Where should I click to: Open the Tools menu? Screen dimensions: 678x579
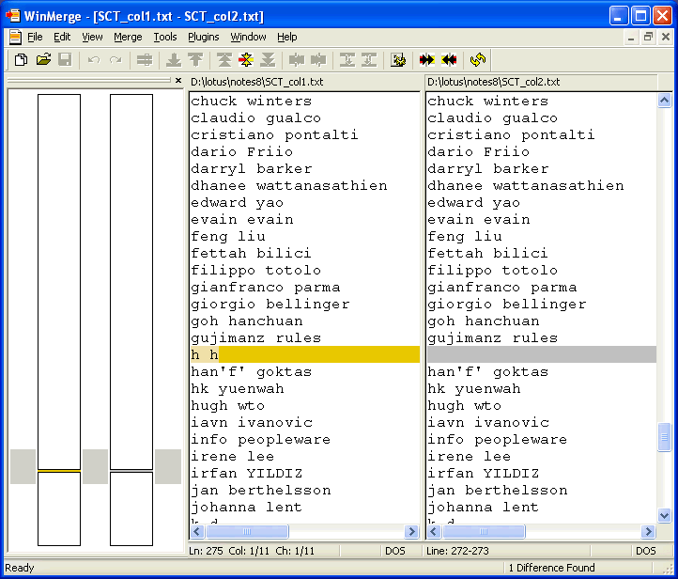[165, 38]
